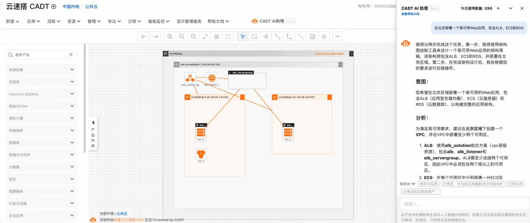Collapse the alb_servergroup group header
Image resolution: width=530 pixels, height=223 pixels.
230,72
